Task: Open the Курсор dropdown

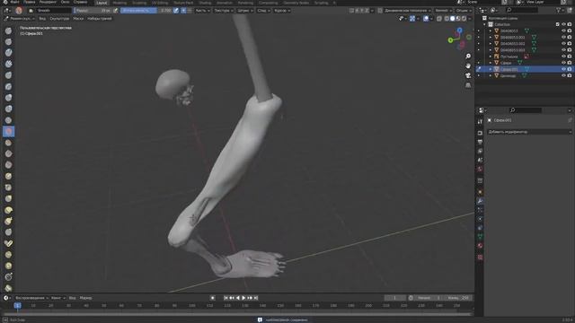Action: [281, 11]
